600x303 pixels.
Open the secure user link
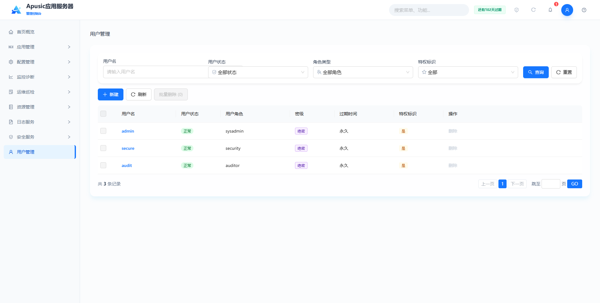tap(128, 148)
